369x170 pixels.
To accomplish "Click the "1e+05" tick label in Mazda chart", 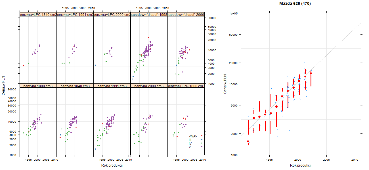I will (x=233, y=13).
